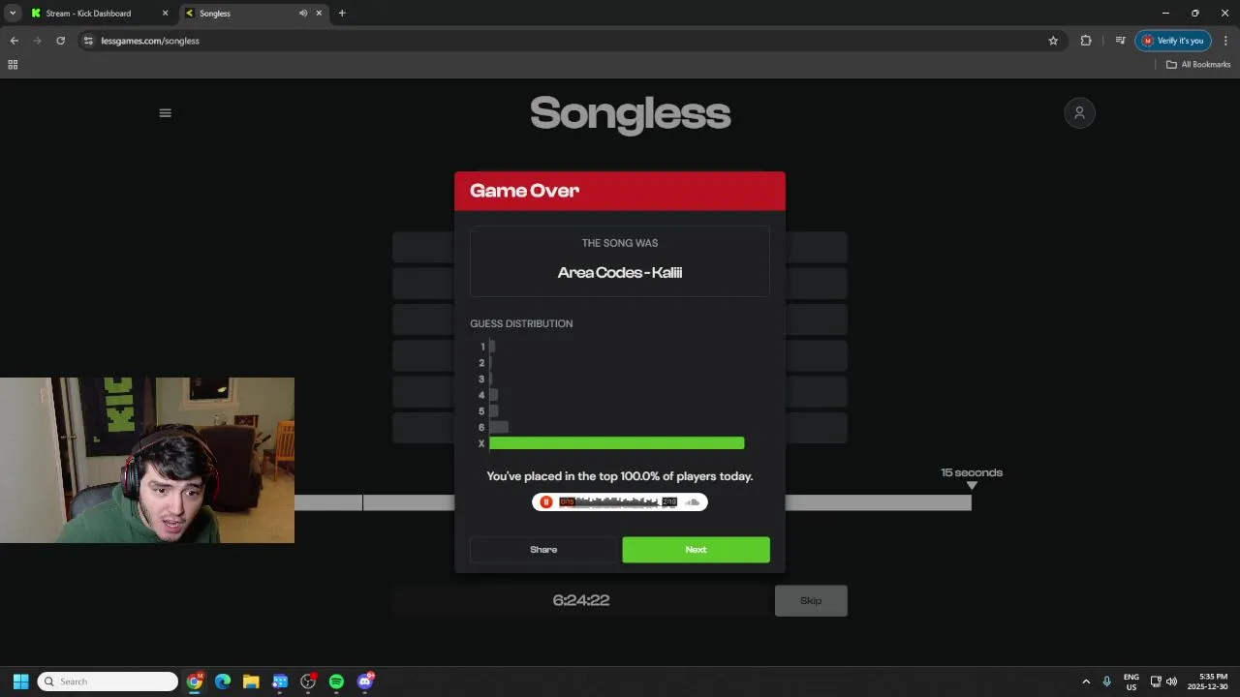The height and width of the screenshot is (697, 1240).
Task: Reload the current page
Action: (60, 41)
